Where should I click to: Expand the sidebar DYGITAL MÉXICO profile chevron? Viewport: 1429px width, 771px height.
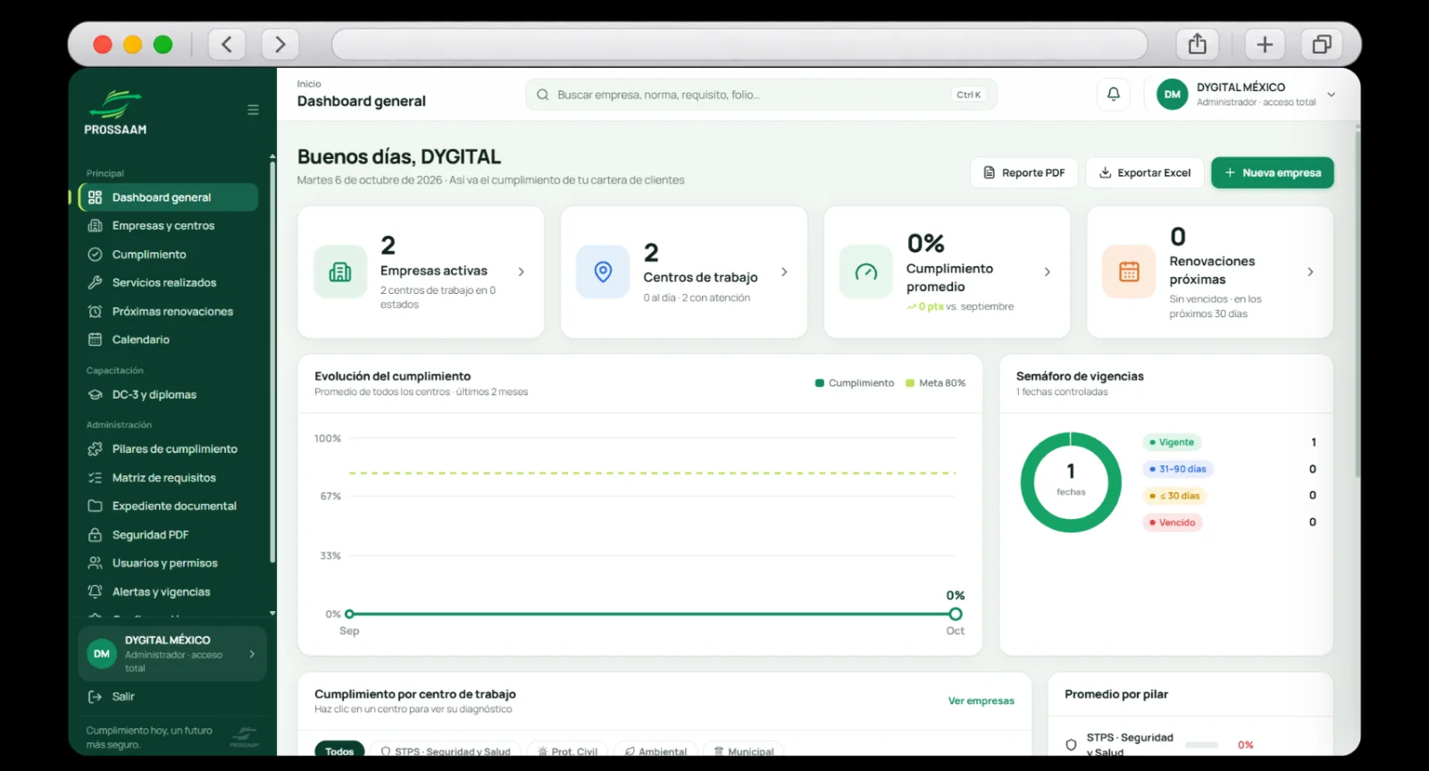[252, 654]
